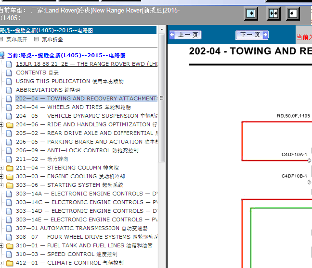Image resolution: width=312 pixels, height=268 pixels.
Task: Open the root 当前:路虎--揽胜全新(L405) link
Action: point(66,55)
